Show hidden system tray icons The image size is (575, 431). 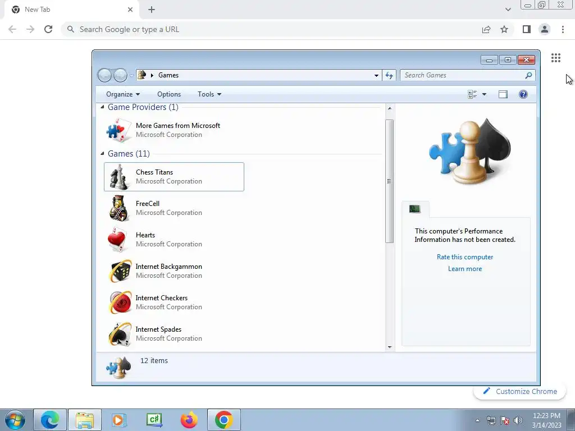click(x=477, y=420)
